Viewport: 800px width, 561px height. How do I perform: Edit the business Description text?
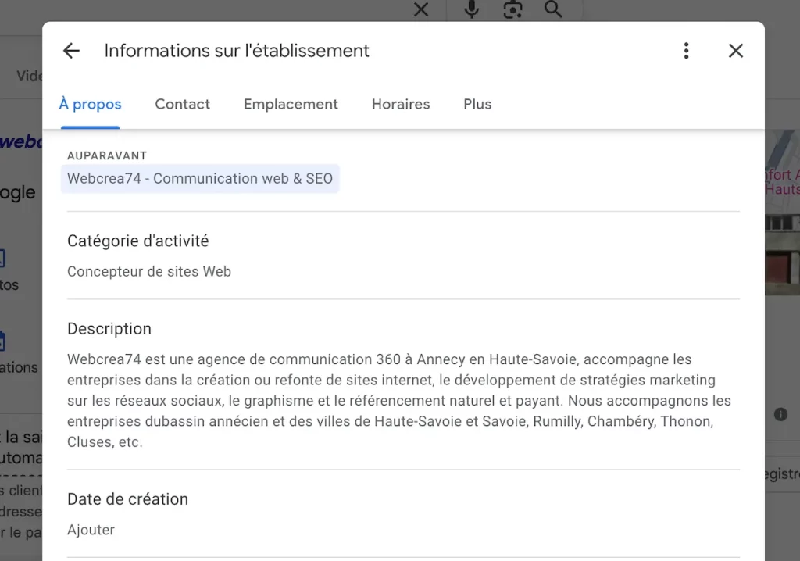[x=398, y=400]
